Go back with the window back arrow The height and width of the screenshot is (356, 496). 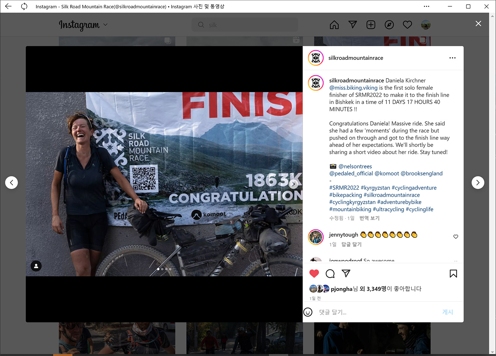point(8,6)
